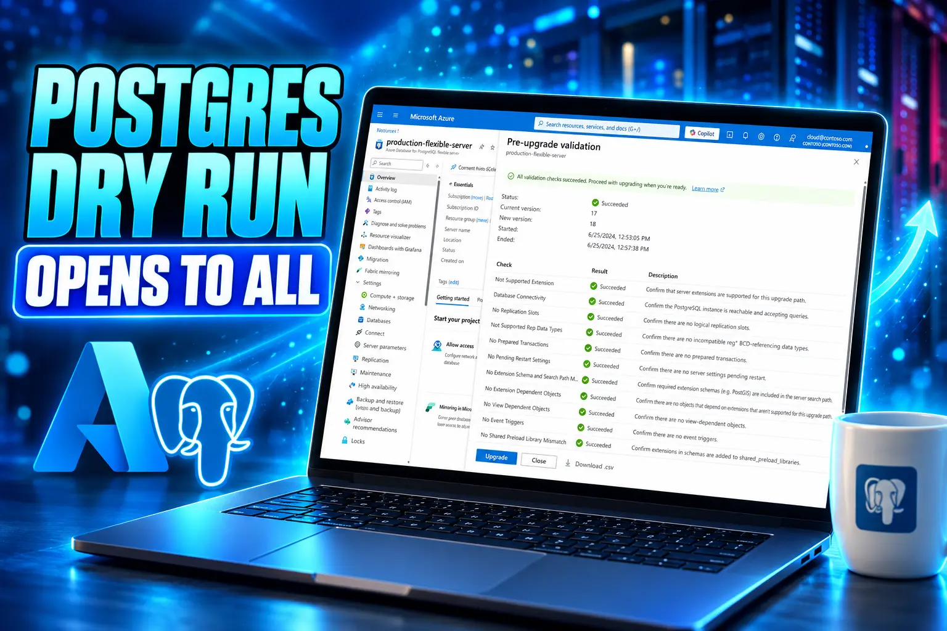The height and width of the screenshot is (631, 947).
Task: Close the Pre-upgrade validation pane X
Action: [x=856, y=162]
